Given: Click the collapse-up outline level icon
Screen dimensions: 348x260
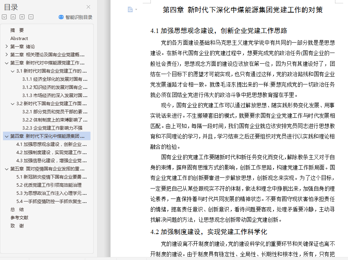Looking at the screenshot, I should click(13, 17).
